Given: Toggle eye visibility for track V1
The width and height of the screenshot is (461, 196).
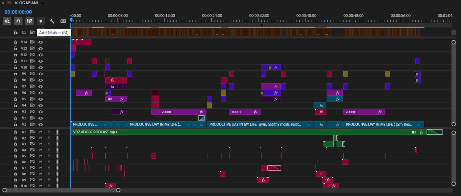Looking at the screenshot, I should pos(40,125).
